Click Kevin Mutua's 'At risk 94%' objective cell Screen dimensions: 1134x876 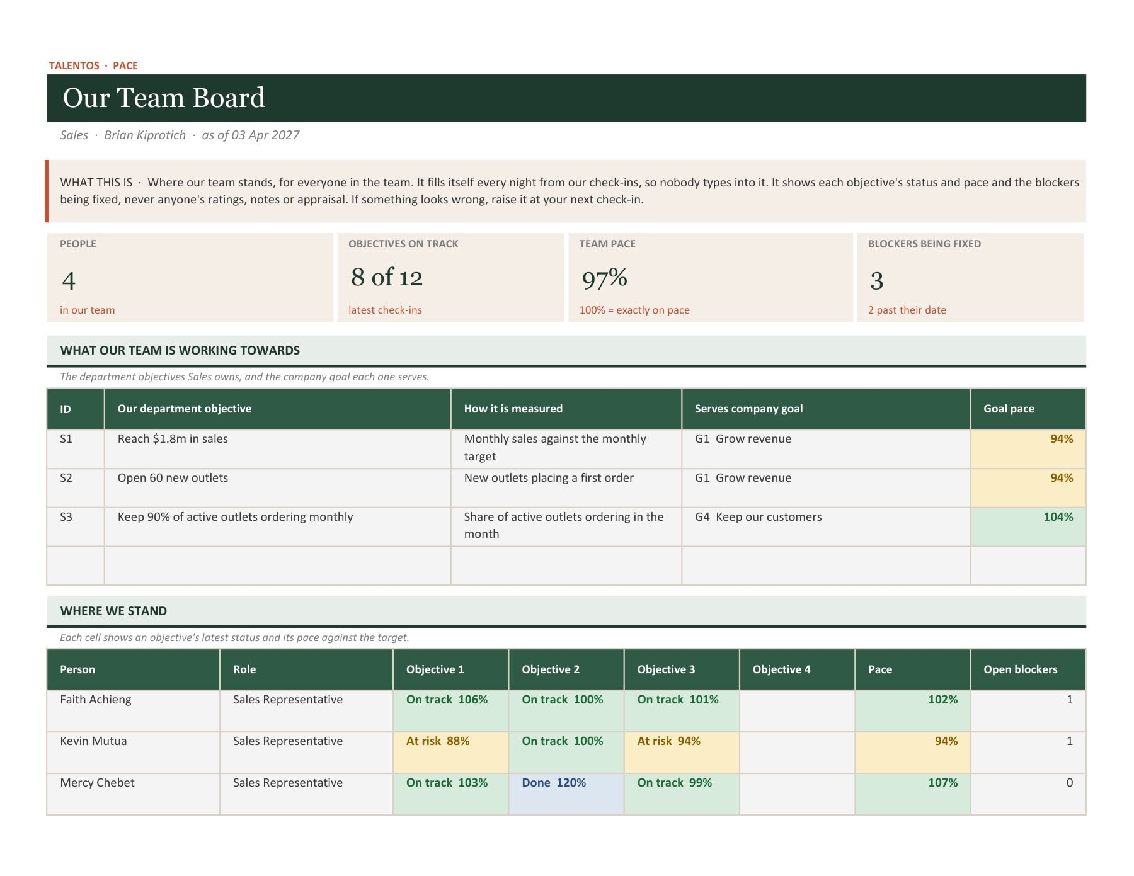pyautogui.click(x=682, y=753)
